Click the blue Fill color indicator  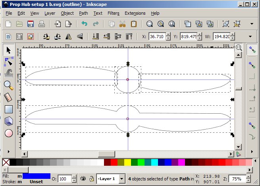(x=36, y=176)
